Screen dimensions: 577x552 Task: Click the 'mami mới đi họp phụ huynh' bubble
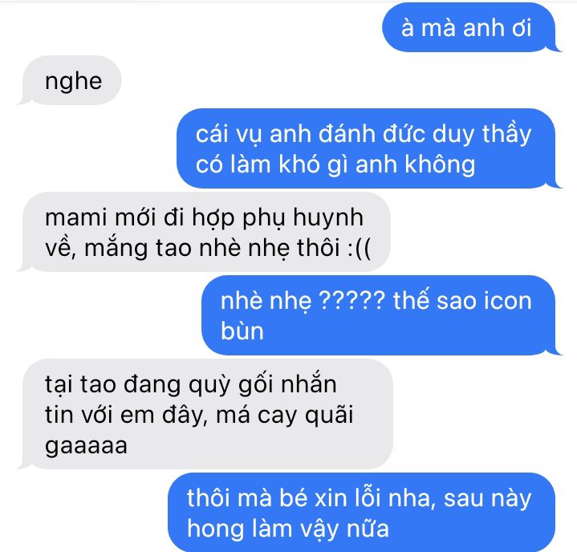206,232
